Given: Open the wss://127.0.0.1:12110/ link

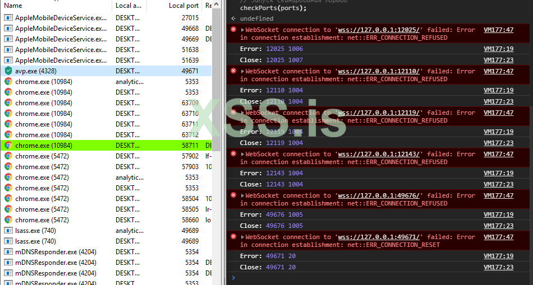Looking at the screenshot, I should point(379,71).
